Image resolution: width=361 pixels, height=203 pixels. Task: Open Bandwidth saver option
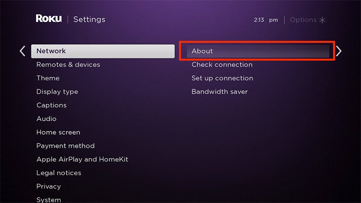[x=219, y=92]
